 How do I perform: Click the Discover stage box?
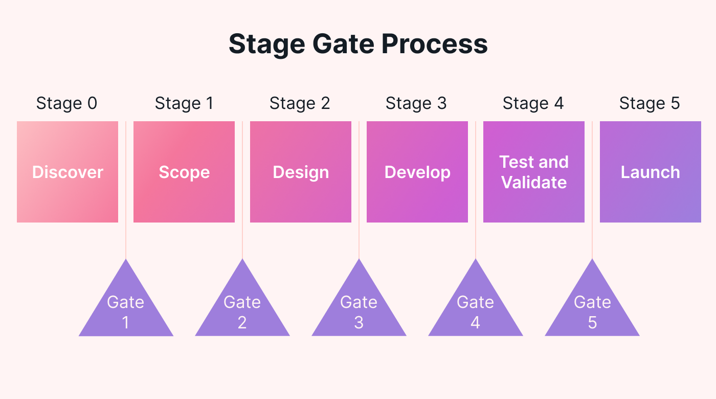(68, 172)
